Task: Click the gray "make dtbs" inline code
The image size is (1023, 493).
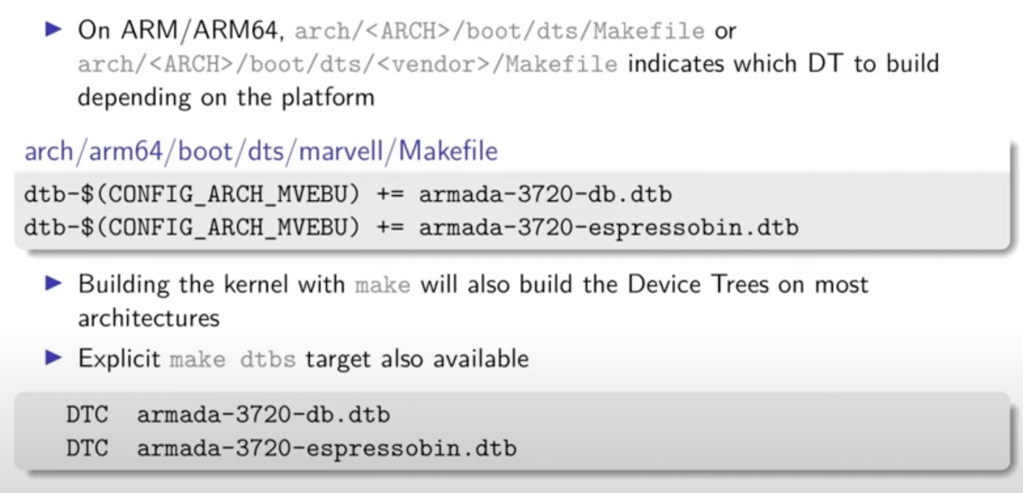Action: tap(232, 360)
